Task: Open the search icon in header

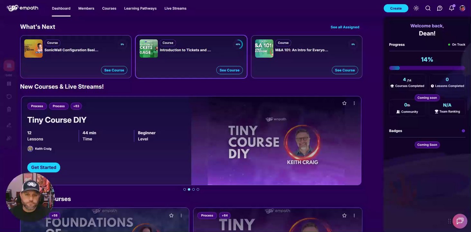Action: [x=428, y=8]
